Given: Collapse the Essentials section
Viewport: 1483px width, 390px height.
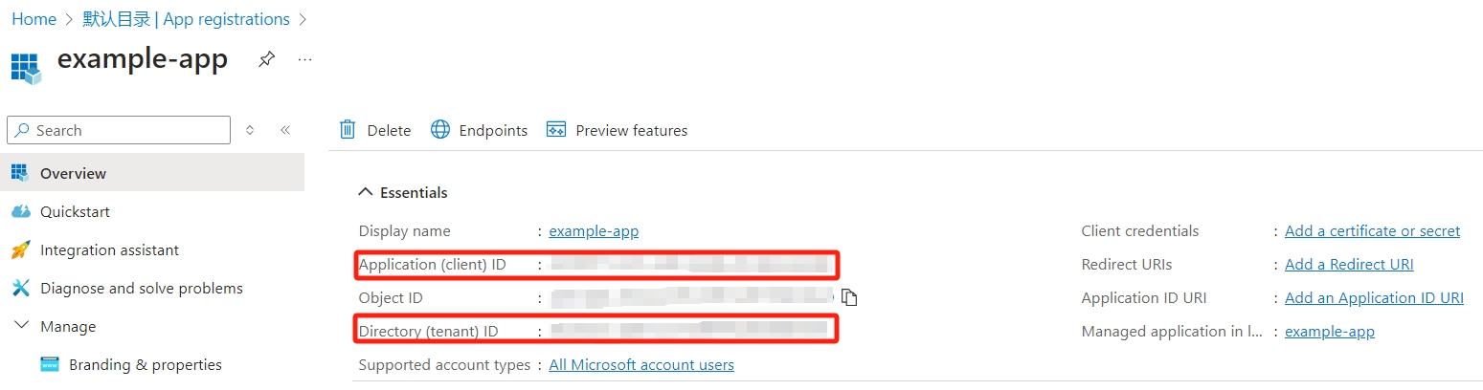Looking at the screenshot, I should coord(365,192).
